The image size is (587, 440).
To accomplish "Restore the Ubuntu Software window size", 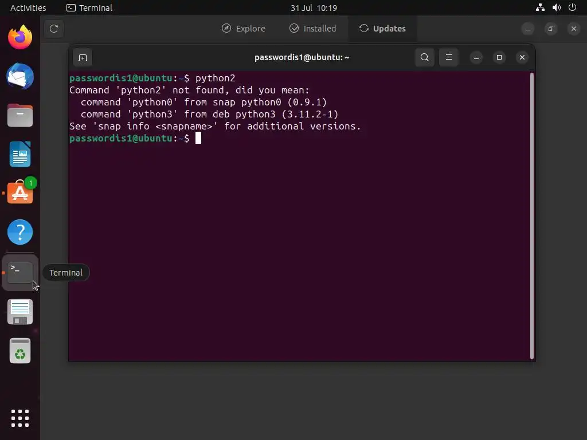I will click(x=551, y=29).
